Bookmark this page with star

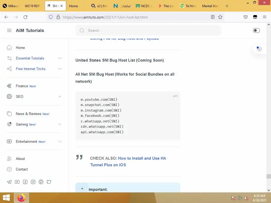[220, 17]
